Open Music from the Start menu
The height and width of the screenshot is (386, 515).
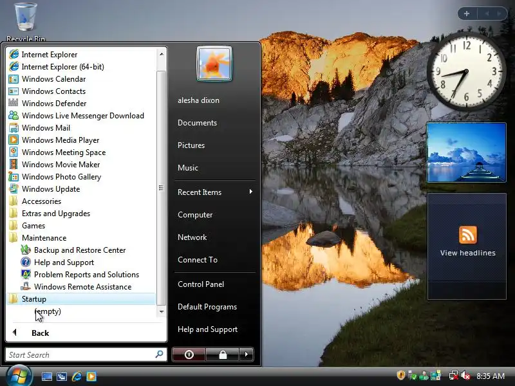coord(188,168)
